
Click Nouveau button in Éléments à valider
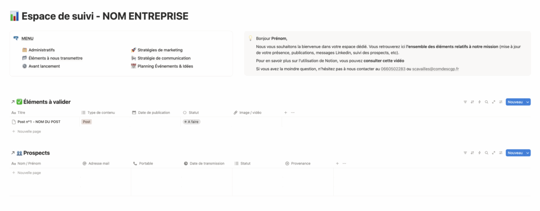pos(515,102)
